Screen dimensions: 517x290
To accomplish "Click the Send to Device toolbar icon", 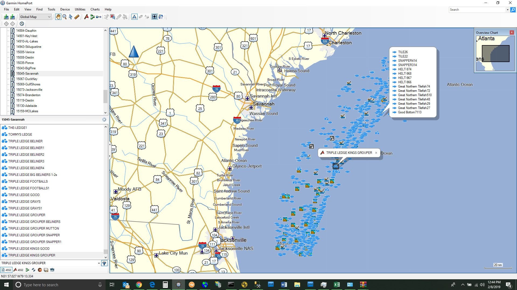I will 6,17.
